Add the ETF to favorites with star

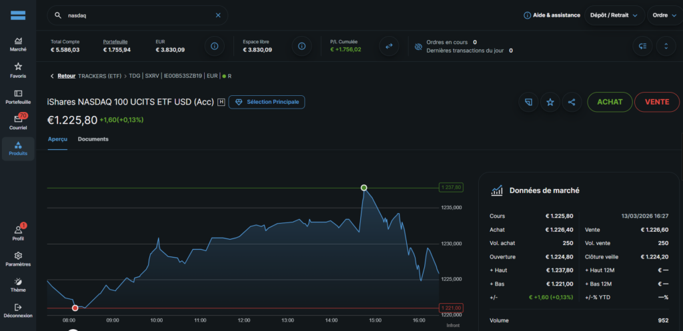tap(550, 102)
